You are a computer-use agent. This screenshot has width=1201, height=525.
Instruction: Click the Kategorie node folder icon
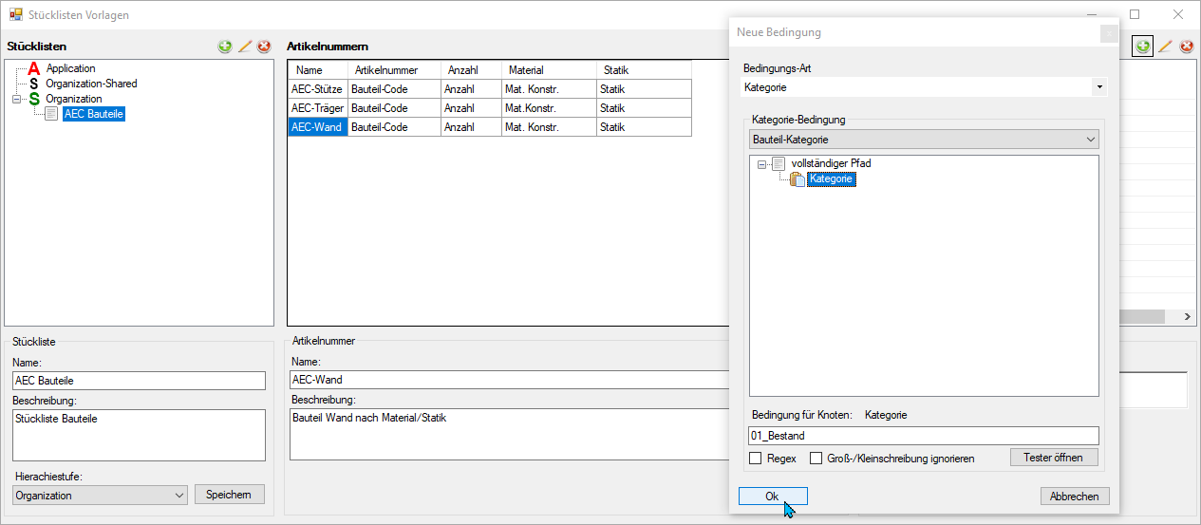point(798,179)
